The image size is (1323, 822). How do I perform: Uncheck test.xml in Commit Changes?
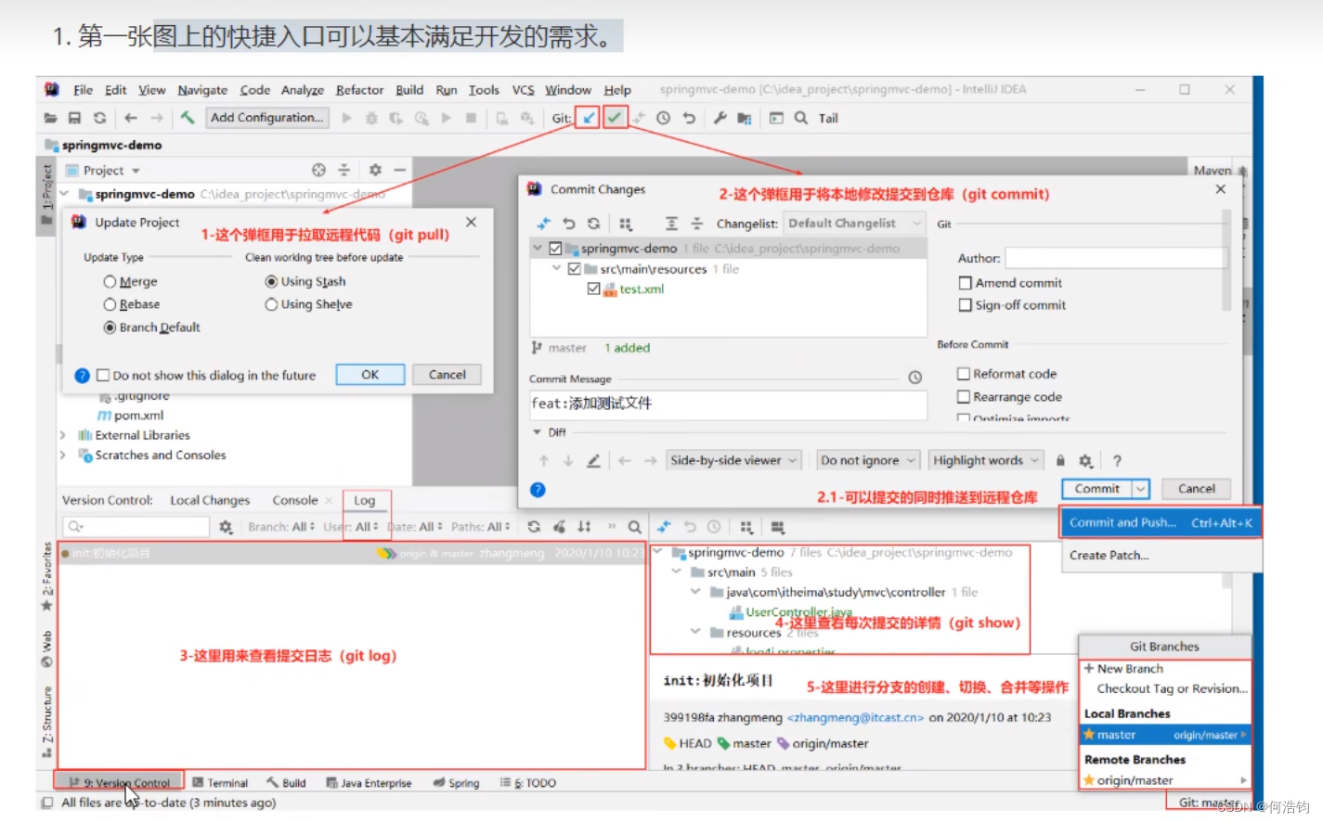[593, 289]
